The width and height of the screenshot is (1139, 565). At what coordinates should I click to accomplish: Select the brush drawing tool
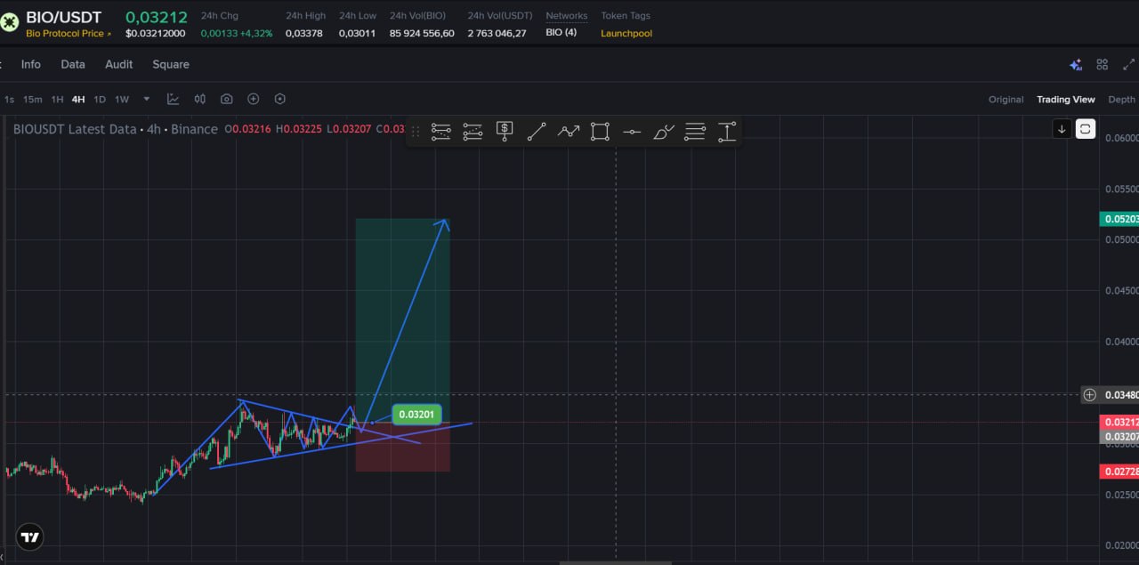click(664, 132)
